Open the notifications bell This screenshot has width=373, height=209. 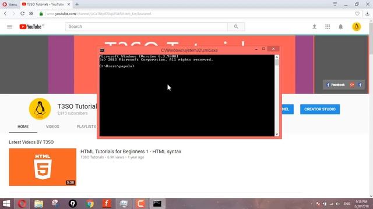coord(340,27)
